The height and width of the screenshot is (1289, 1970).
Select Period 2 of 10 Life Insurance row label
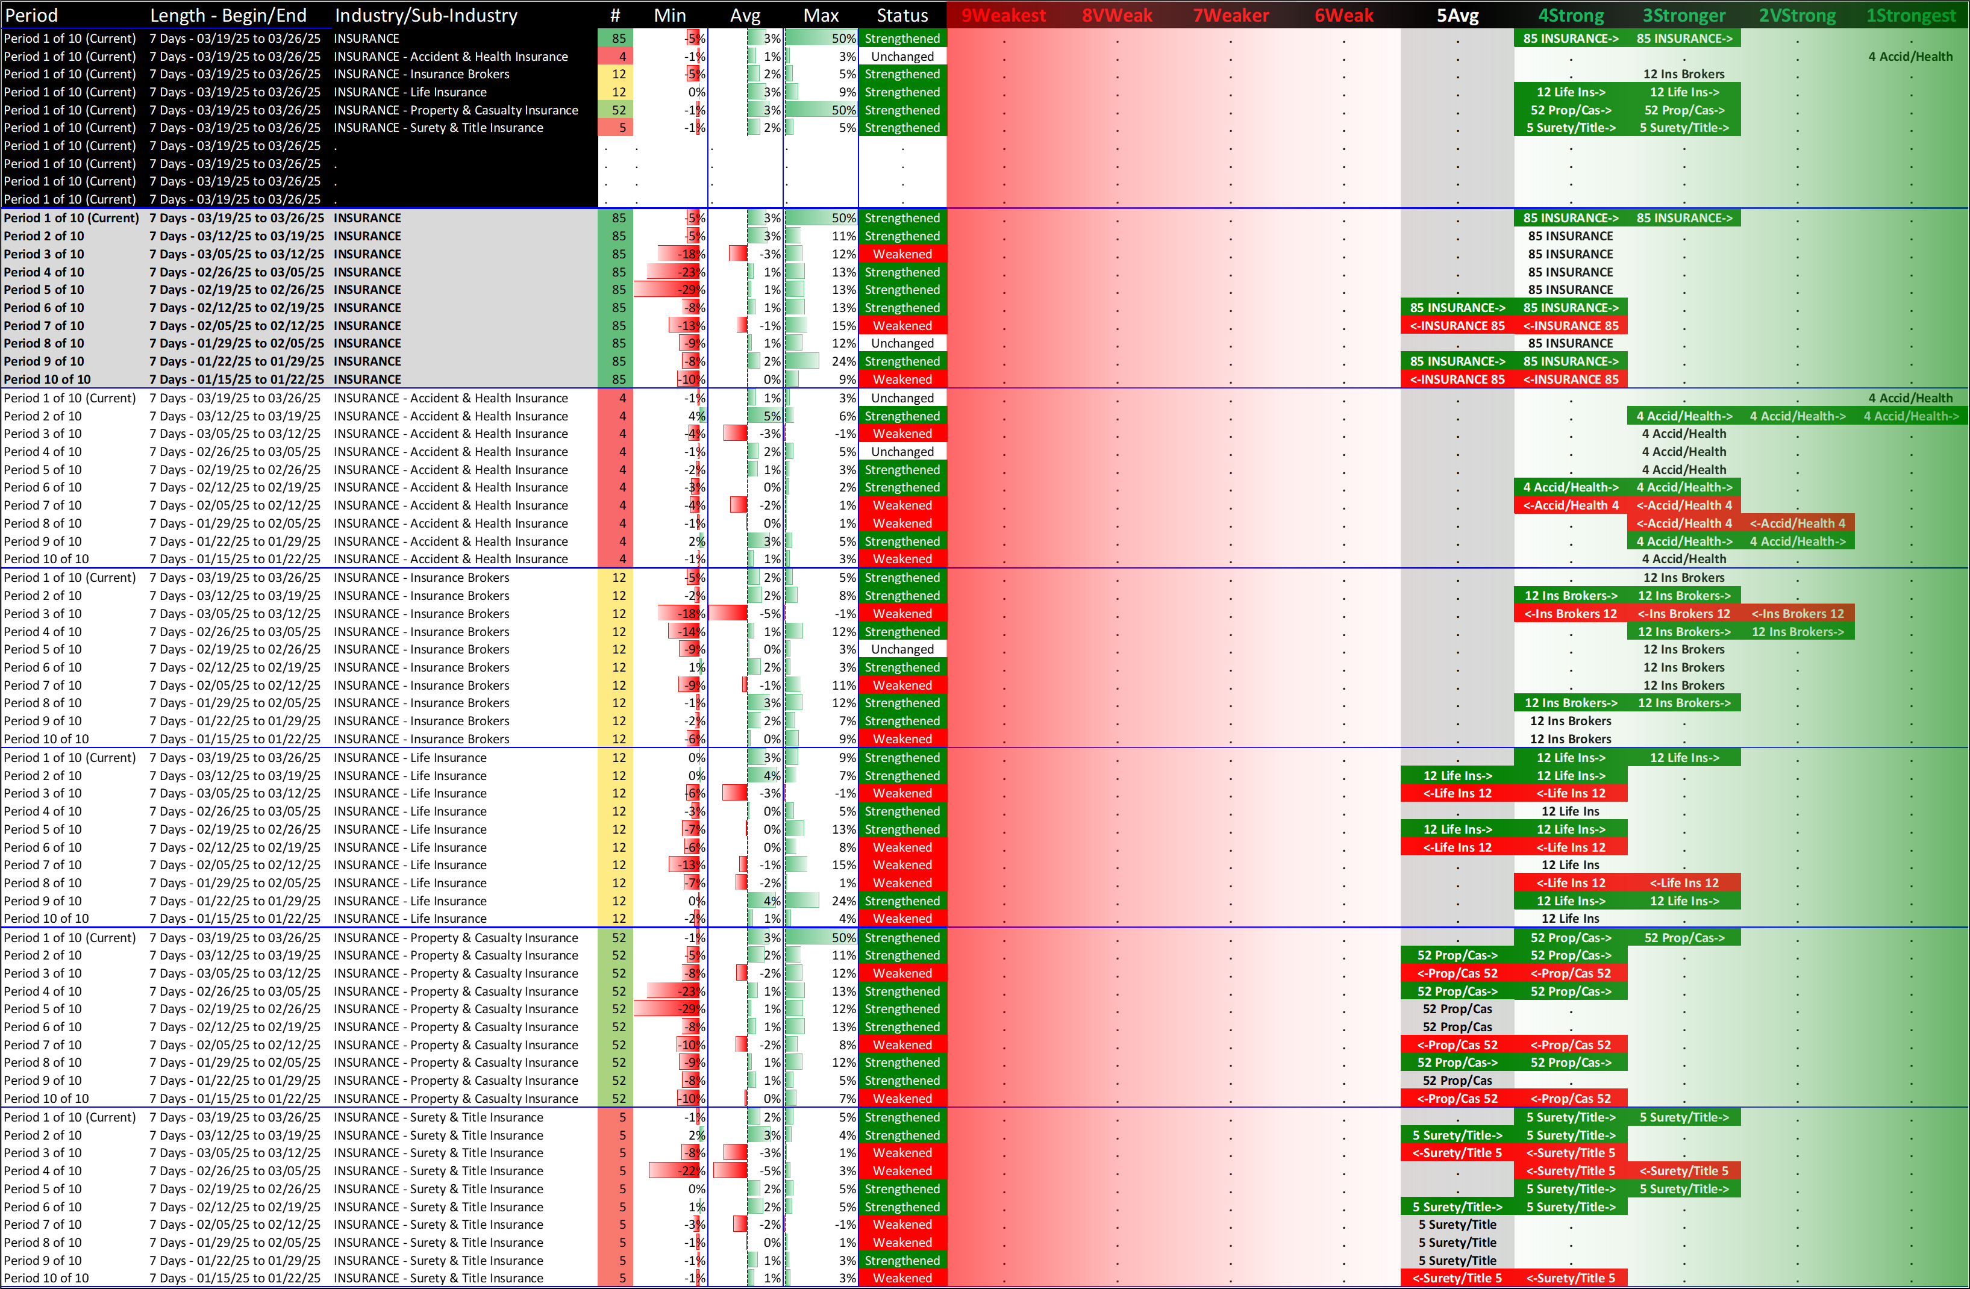click(43, 775)
